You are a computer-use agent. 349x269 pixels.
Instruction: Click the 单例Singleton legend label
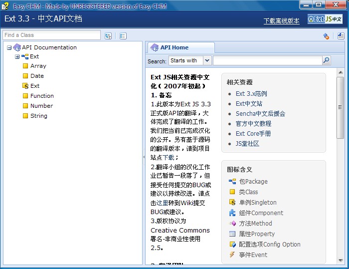click(x=258, y=202)
